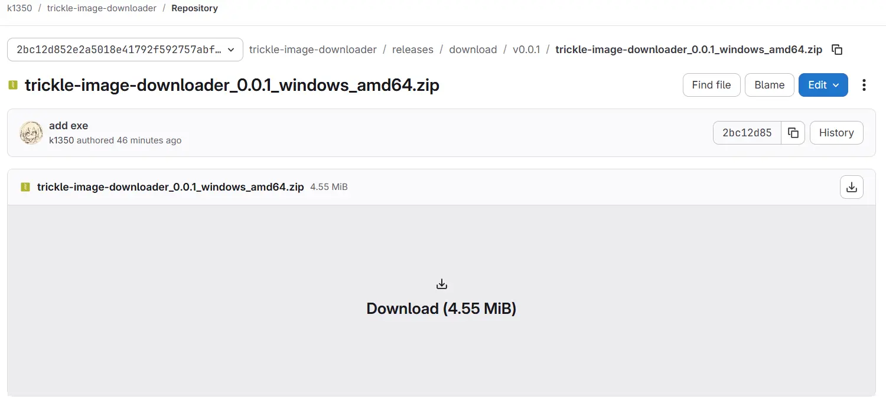This screenshot has width=886, height=413.
Task: Click the zip file icon beside the title
Action: click(13, 86)
